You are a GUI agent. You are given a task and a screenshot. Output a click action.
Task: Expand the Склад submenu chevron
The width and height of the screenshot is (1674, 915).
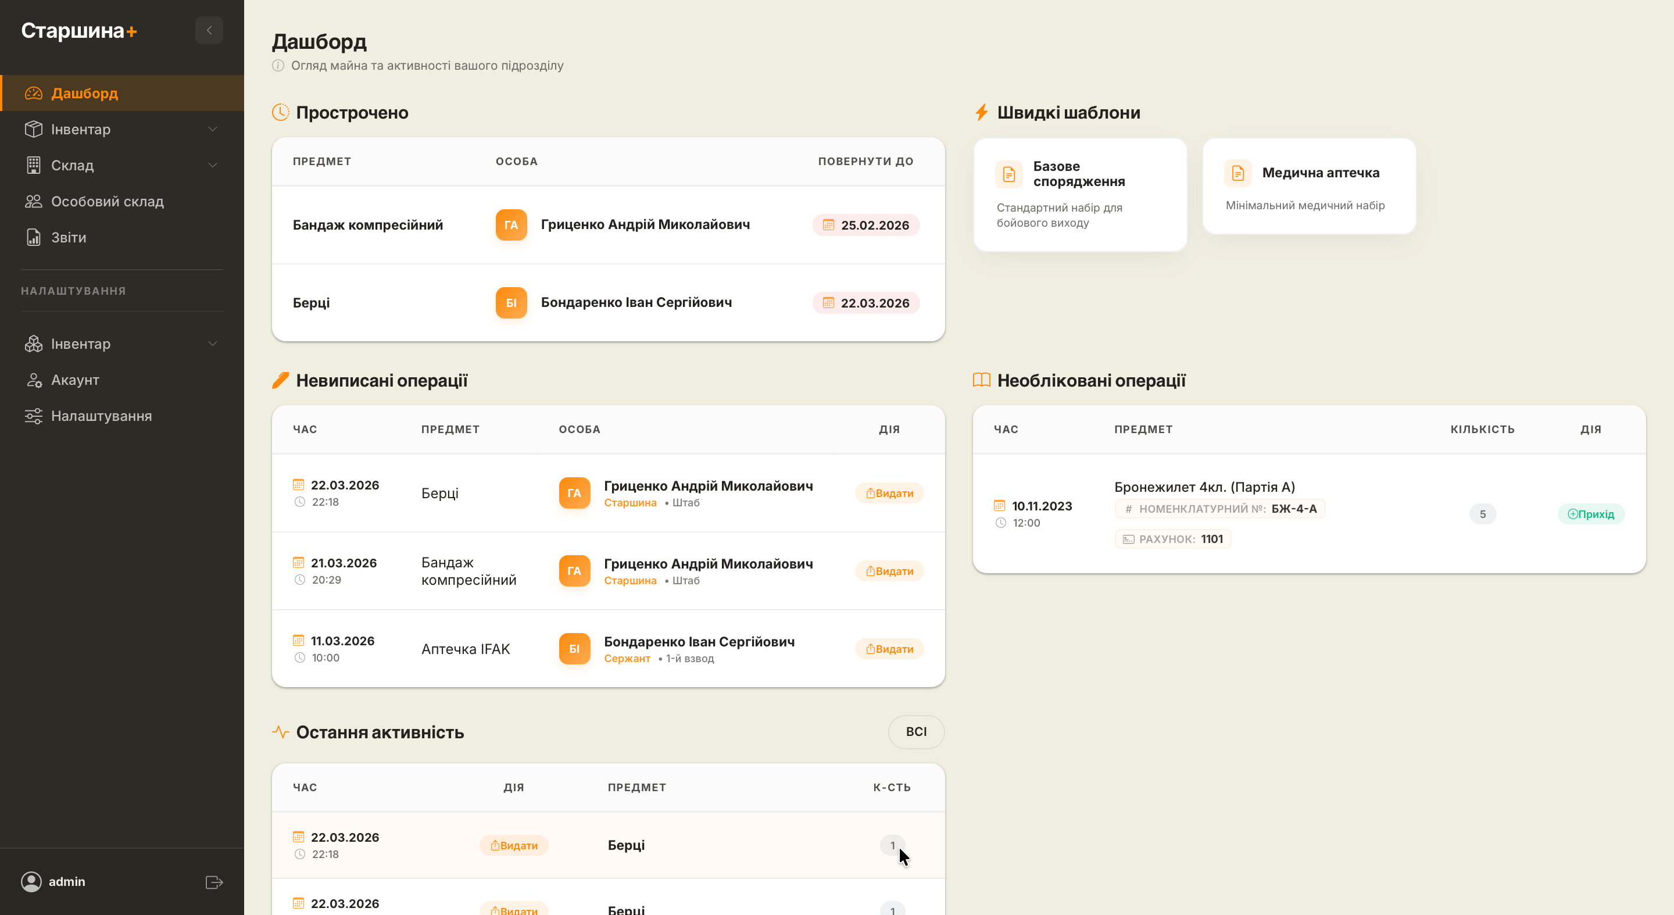point(213,166)
